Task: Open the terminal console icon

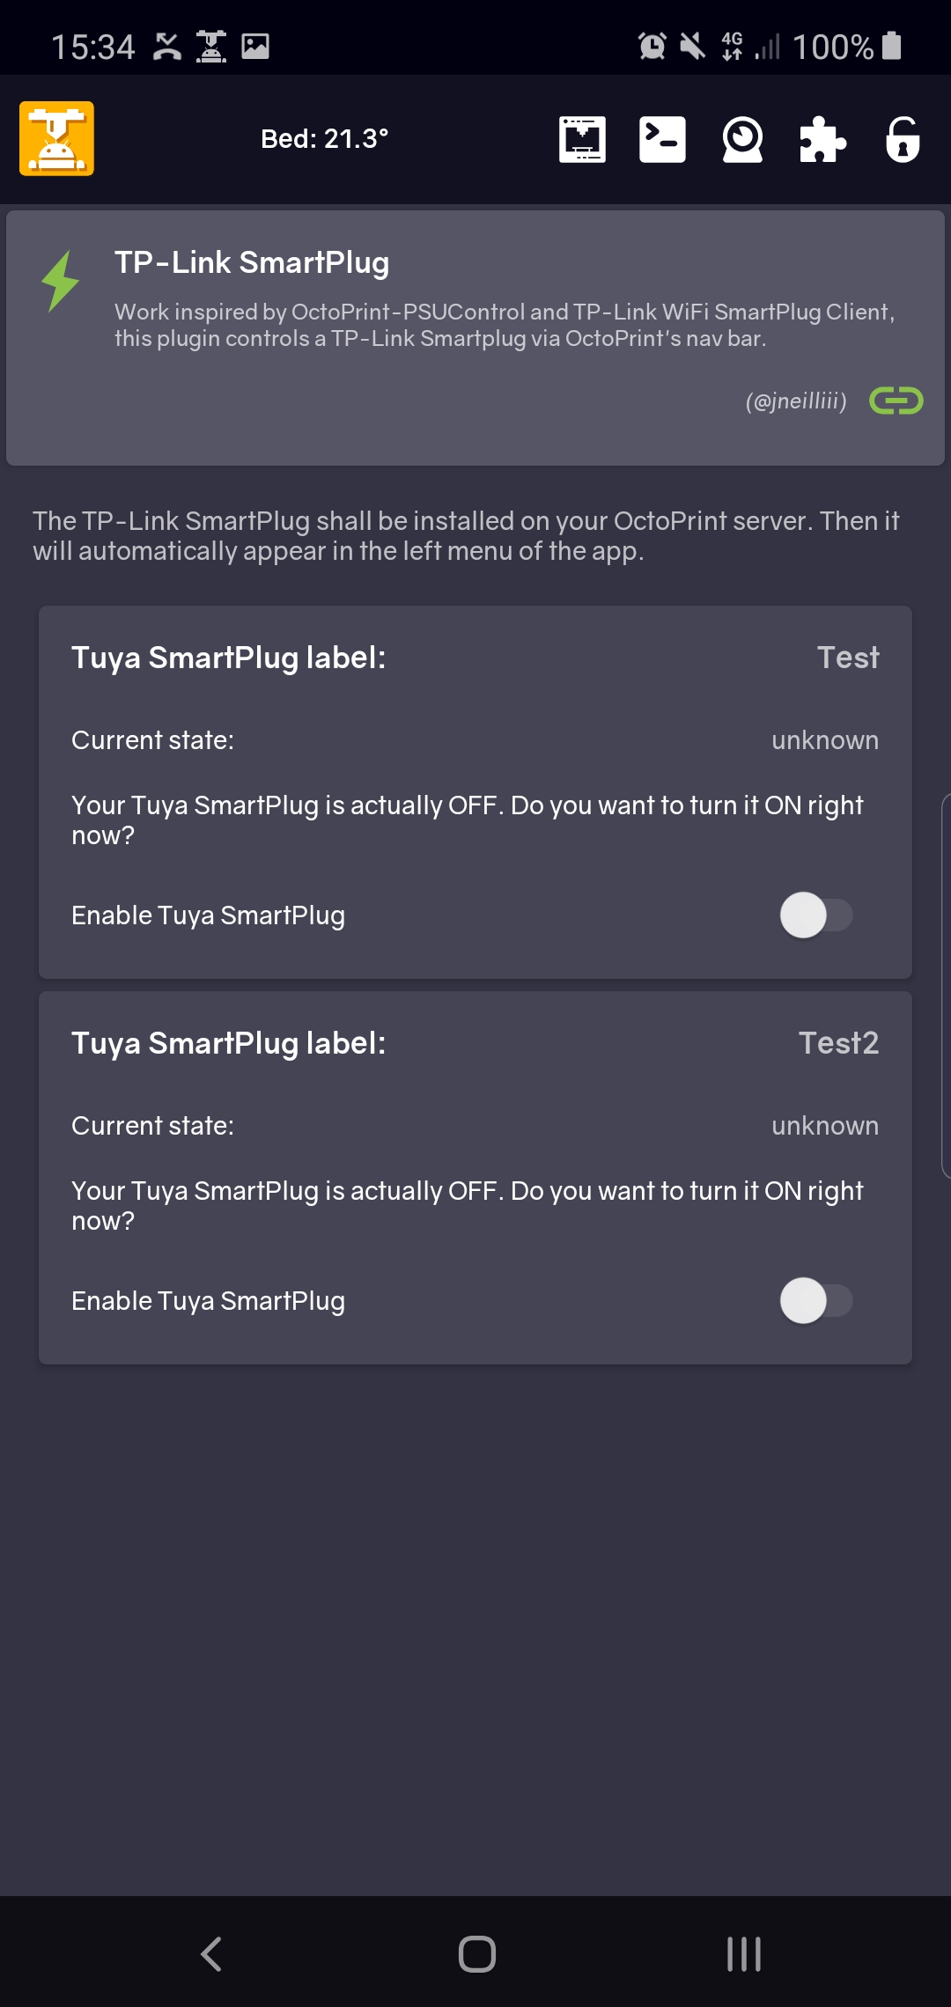Action: pyautogui.click(x=662, y=139)
